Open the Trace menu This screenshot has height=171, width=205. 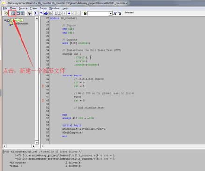pyautogui.click(x=34, y=8)
